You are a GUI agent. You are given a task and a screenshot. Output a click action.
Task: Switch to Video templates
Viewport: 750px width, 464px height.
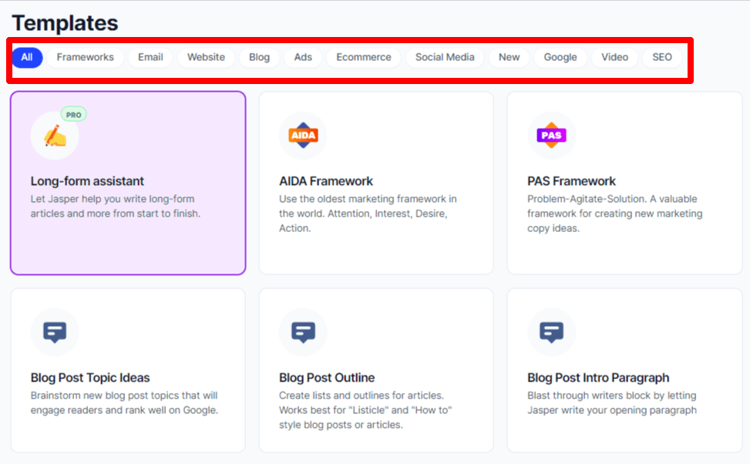(614, 57)
